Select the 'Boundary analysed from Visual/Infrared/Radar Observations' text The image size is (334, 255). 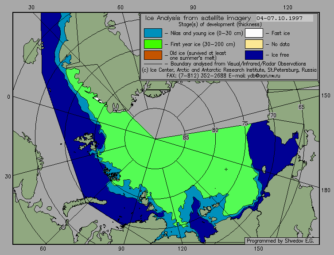[x=238, y=64]
